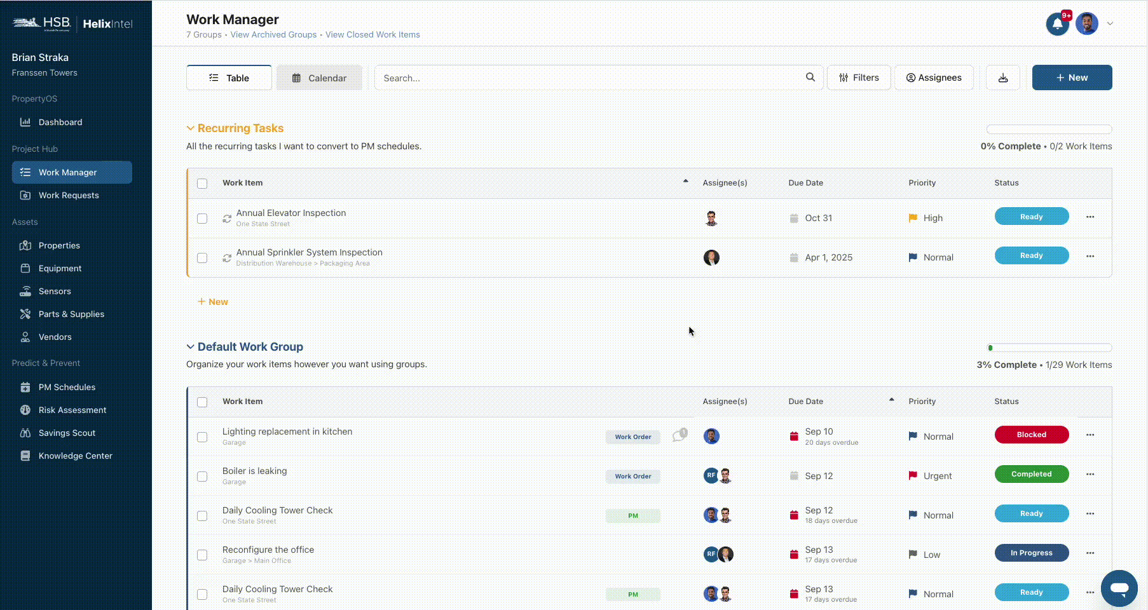Add New item to Recurring Tasks

[213, 302]
